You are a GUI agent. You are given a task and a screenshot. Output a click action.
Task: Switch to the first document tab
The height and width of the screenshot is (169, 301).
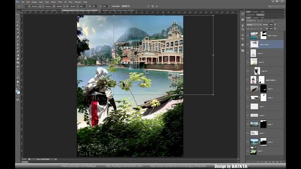click(x=40, y=10)
